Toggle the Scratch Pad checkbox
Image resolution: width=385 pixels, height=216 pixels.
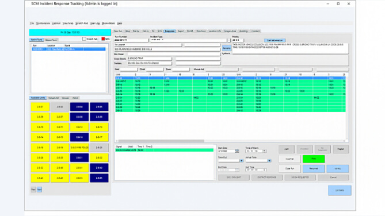(84, 39)
